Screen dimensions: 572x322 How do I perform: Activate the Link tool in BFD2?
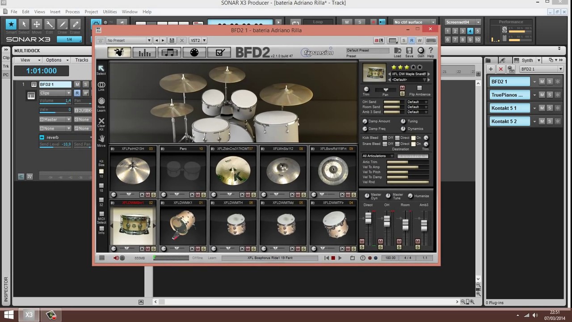pos(101,86)
